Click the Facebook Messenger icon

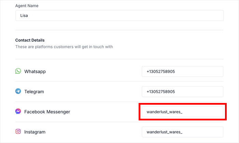point(18,112)
